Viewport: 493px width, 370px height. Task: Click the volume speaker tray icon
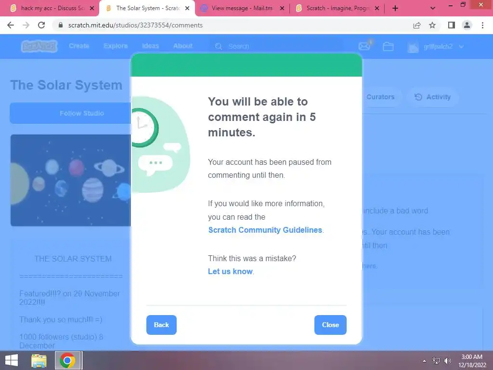point(447,361)
